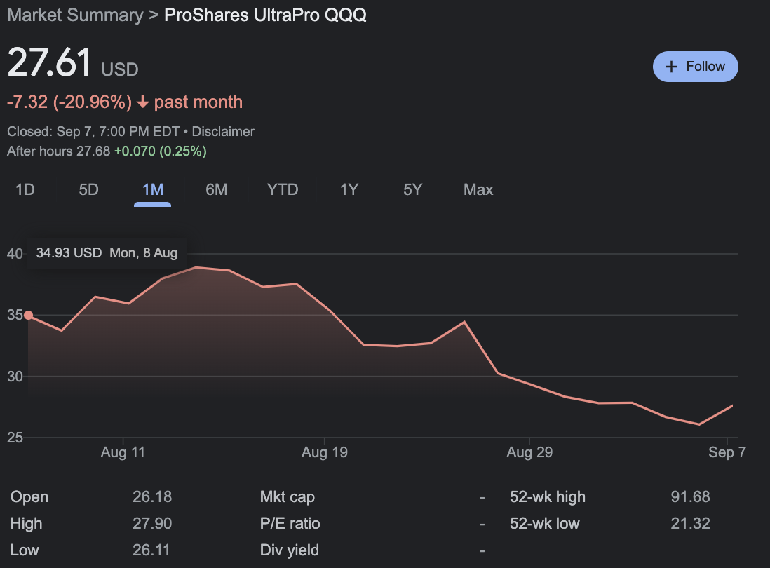Click the Aug 19 axis label
The width and height of the screenshot is (770, 568).
325,452
